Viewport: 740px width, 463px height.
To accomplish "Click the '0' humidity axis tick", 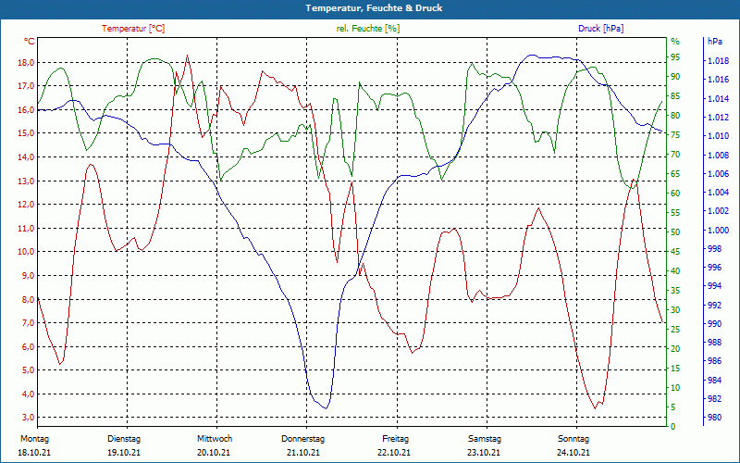I will coord(673,427).
